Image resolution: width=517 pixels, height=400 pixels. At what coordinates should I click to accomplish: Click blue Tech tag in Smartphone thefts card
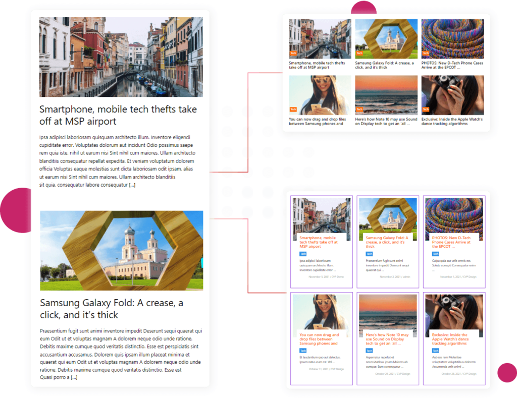coord(303,254)
